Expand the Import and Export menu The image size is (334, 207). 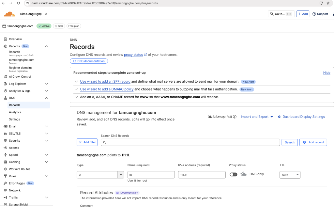coord(257,117)
